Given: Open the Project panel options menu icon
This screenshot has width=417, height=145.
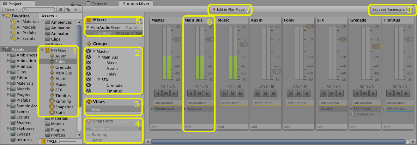Looking at the screenshot, I should click(78, 4).
